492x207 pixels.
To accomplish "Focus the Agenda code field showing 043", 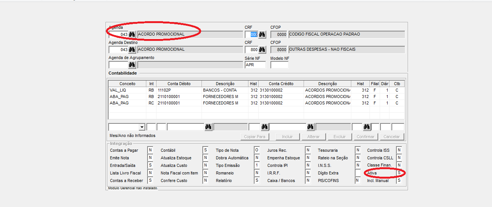I will (118, 34).
